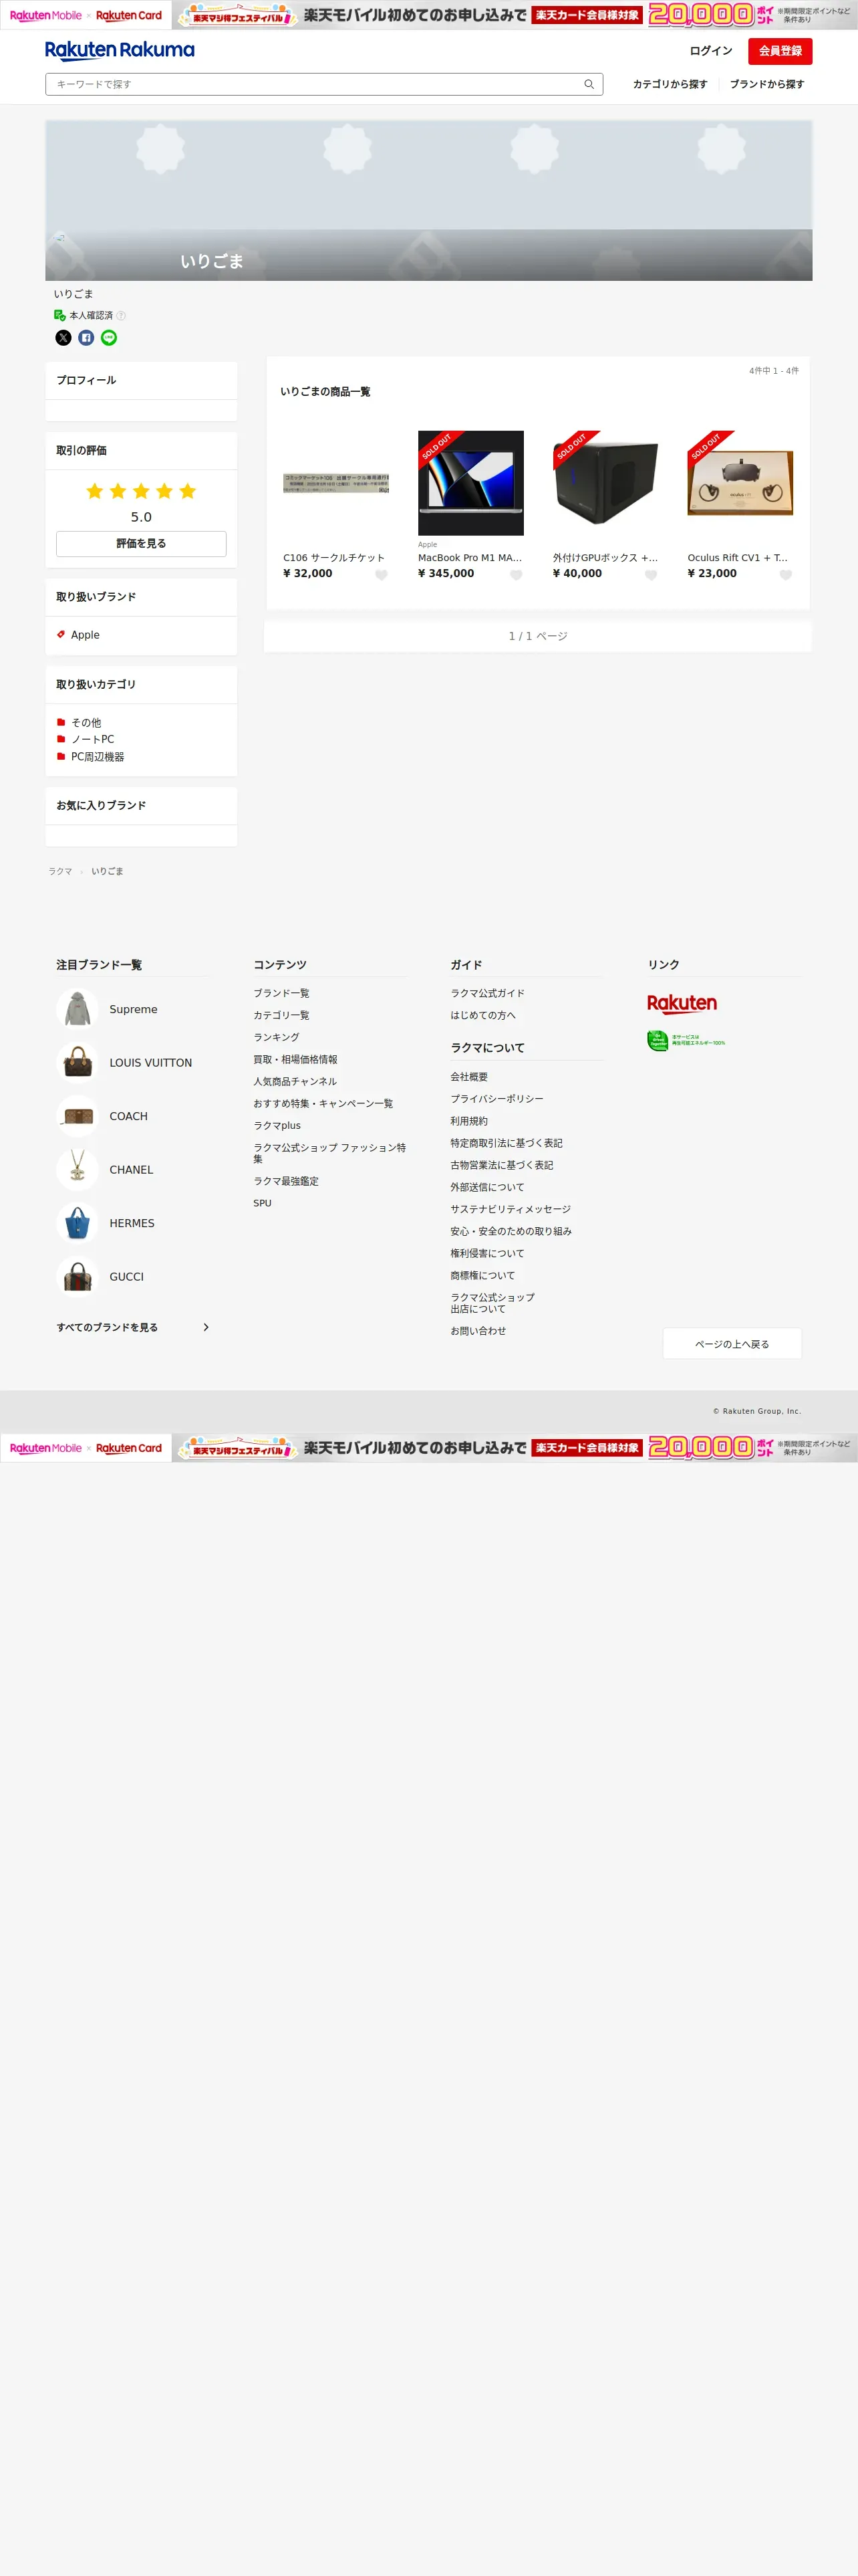Click the search magnifier icon

coord(588,84)
